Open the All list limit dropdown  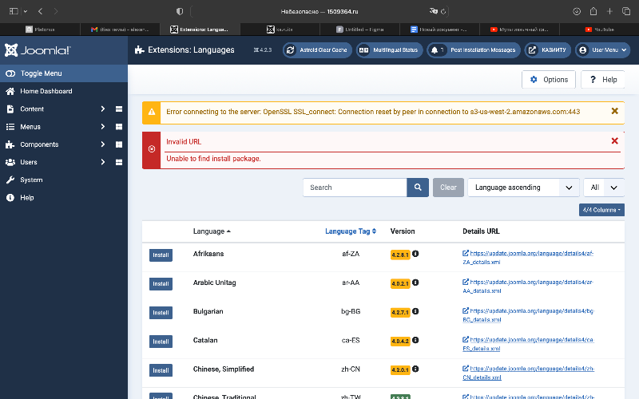(x=604, y=188)
